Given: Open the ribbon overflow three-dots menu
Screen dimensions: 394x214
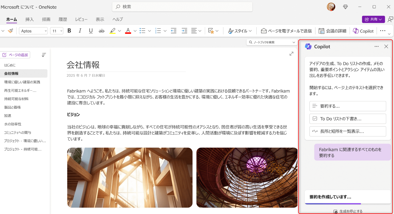Looking at the screenshot, I should coord(383,31).
